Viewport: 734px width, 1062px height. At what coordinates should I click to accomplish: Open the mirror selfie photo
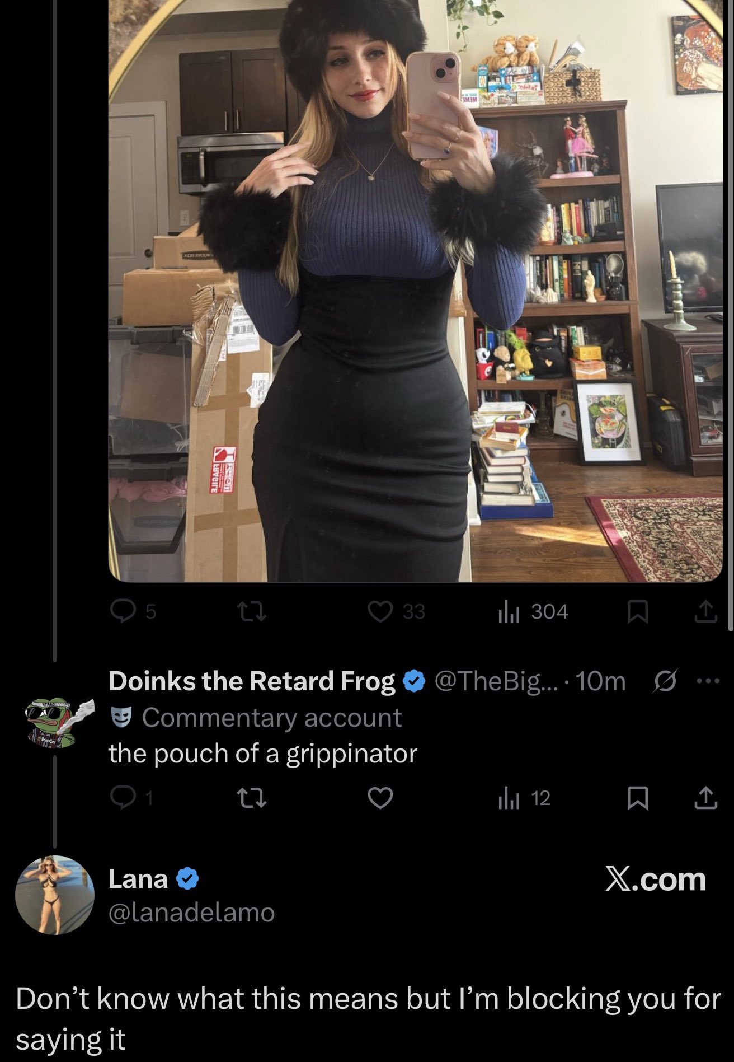pyautogui.click(x=415, y=291)
